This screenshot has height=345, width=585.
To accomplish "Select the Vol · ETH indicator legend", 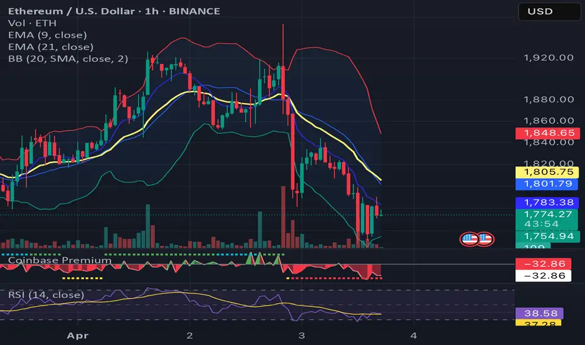I will tap(33, 23).
